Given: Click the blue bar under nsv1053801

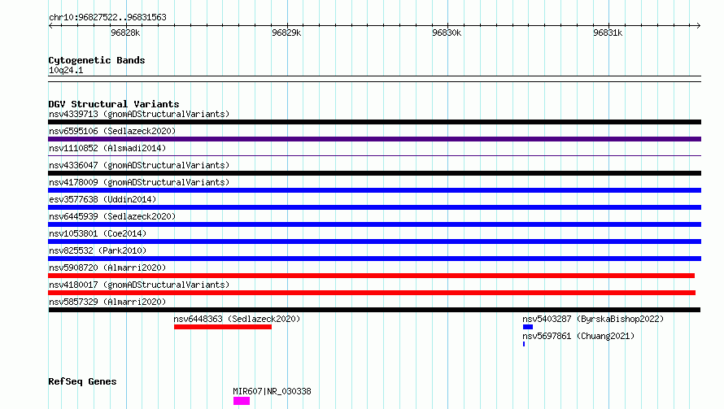Looking at the screenshot, I should (374, 241).
